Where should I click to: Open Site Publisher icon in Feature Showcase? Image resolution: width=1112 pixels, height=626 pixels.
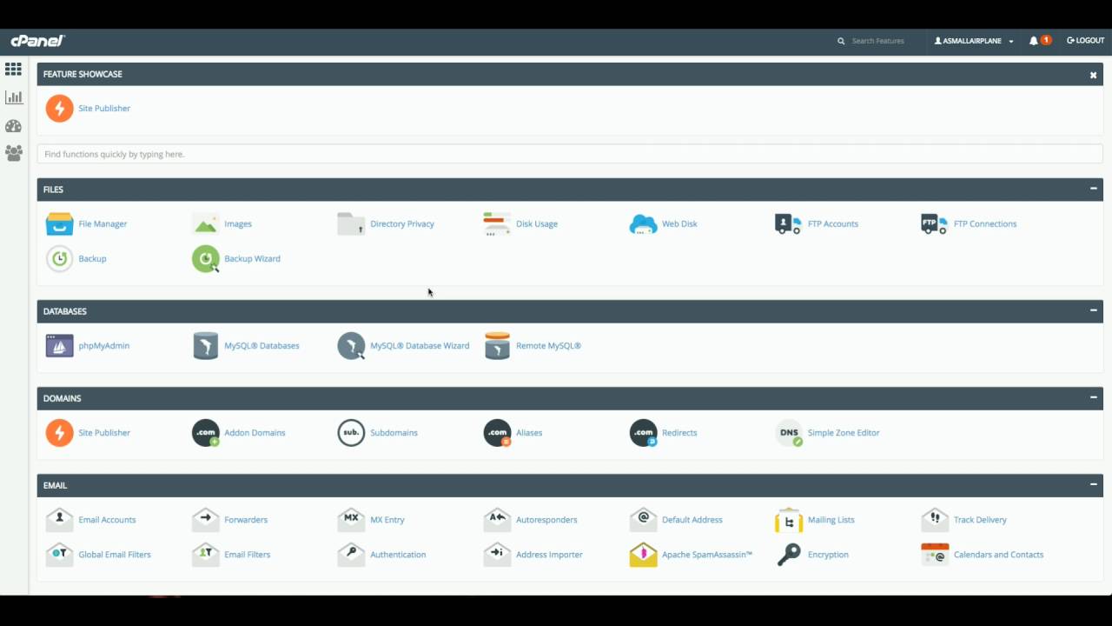click(x=59, y=108)
